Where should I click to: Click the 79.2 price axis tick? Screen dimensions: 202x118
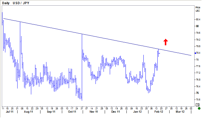(198, 40)
